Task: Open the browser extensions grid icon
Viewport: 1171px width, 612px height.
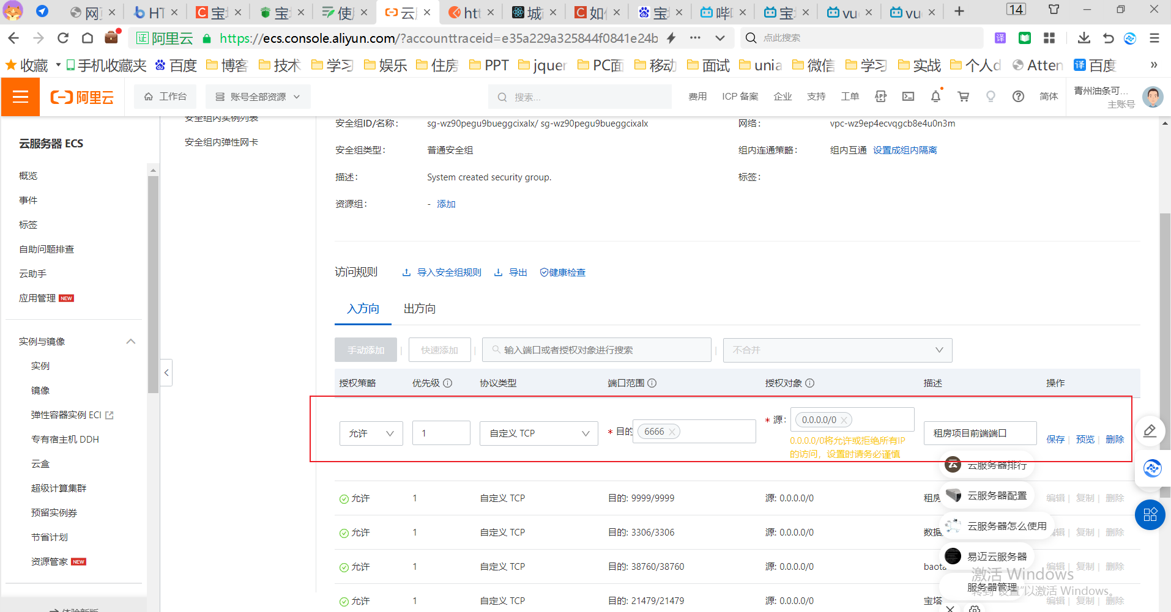Action: tap(1049, 38)
